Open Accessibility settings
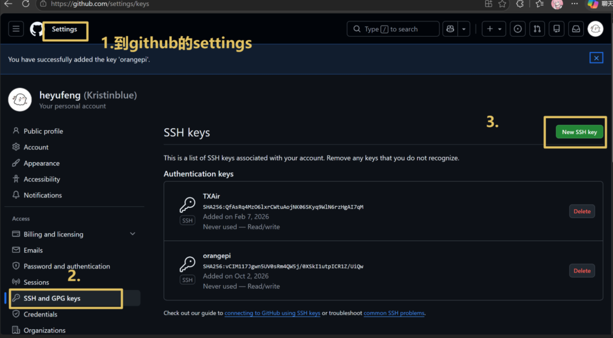Viewport: 613px width, 338px height. click(x=42, y=179)
